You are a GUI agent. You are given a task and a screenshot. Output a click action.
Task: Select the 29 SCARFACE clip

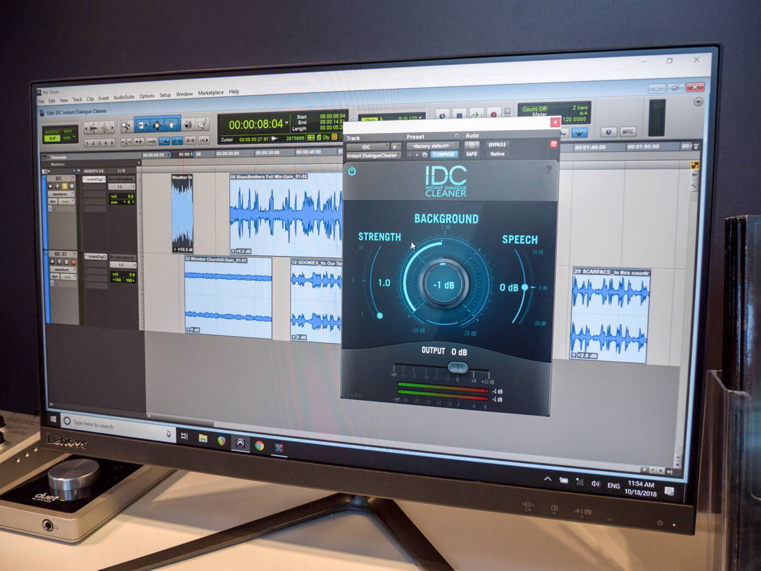(x=610, y=315)
